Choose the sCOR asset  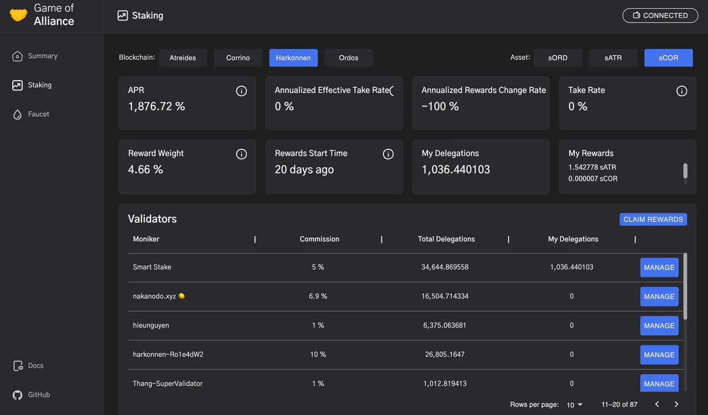pos(668,58)
